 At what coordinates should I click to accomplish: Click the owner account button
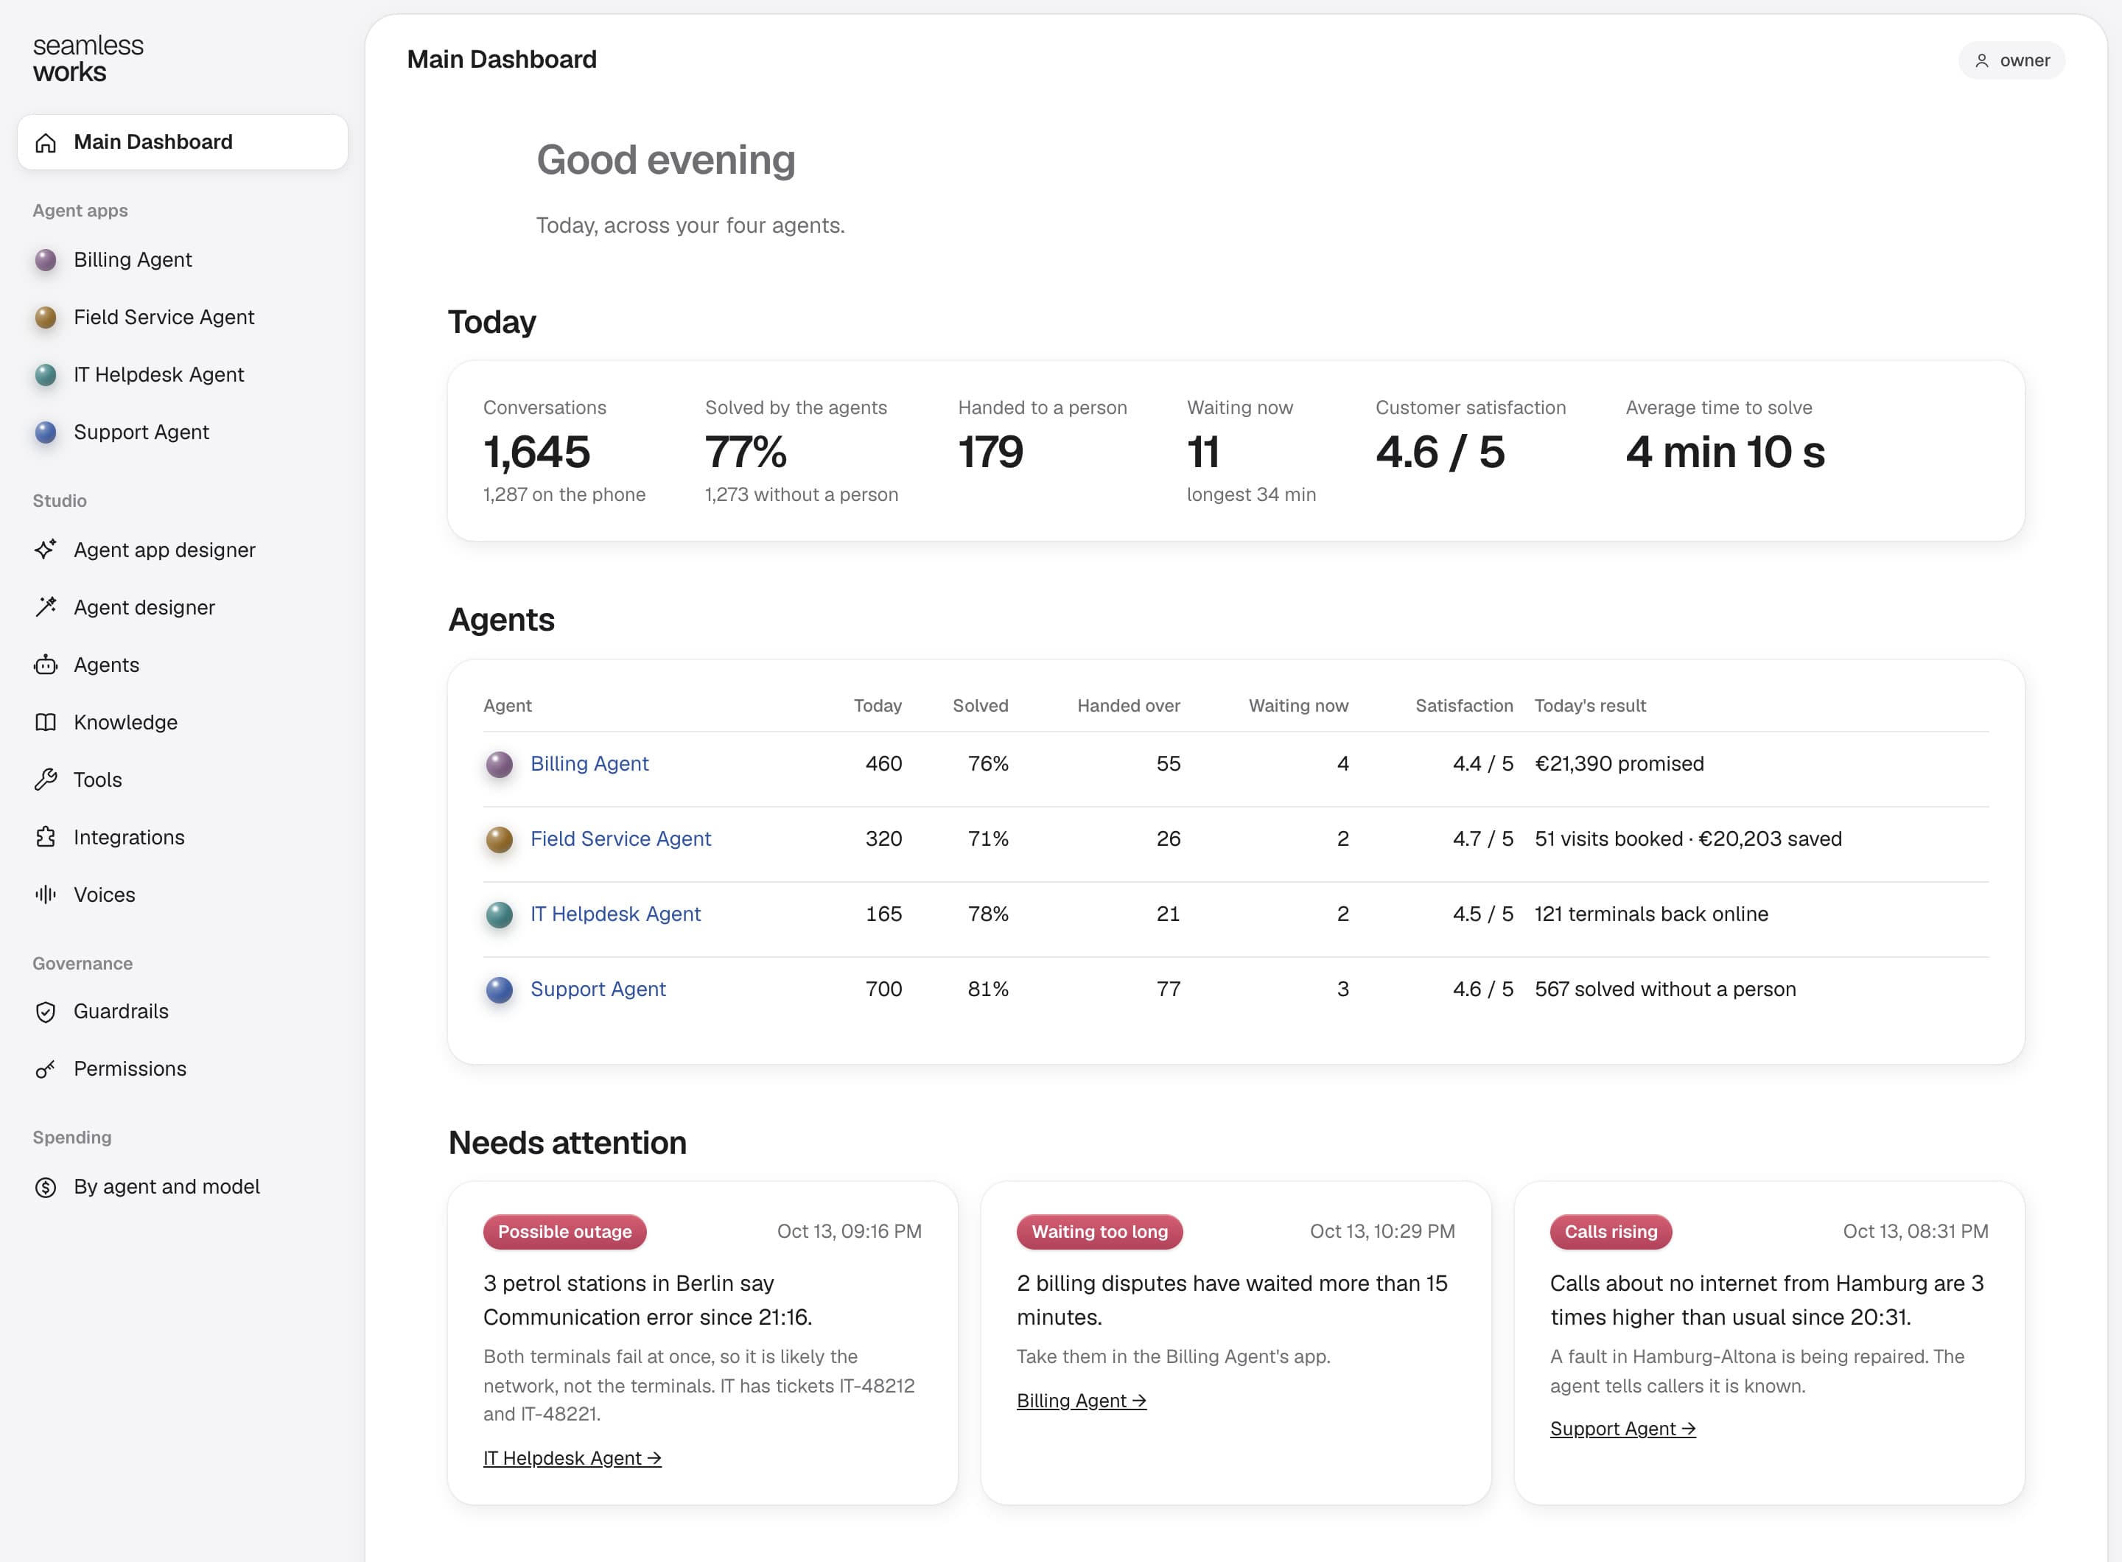2011,60
